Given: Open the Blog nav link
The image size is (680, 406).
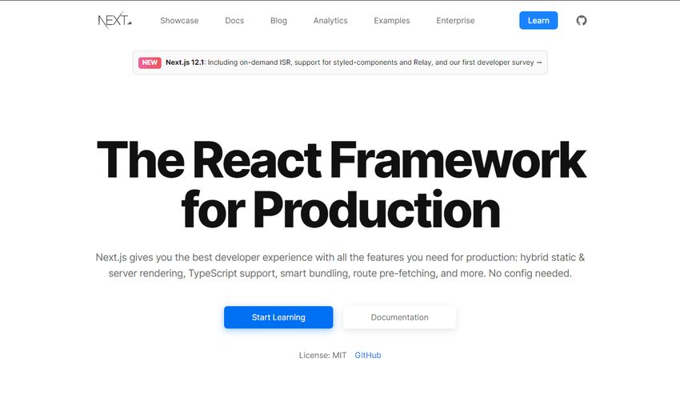Looking at the screenshot, I should click(278, 20).
